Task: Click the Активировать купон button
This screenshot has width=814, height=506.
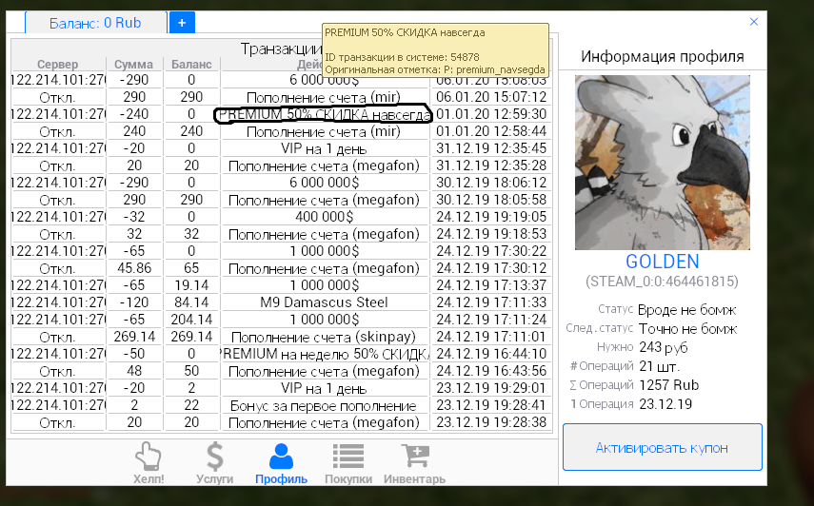Action: 662,447
